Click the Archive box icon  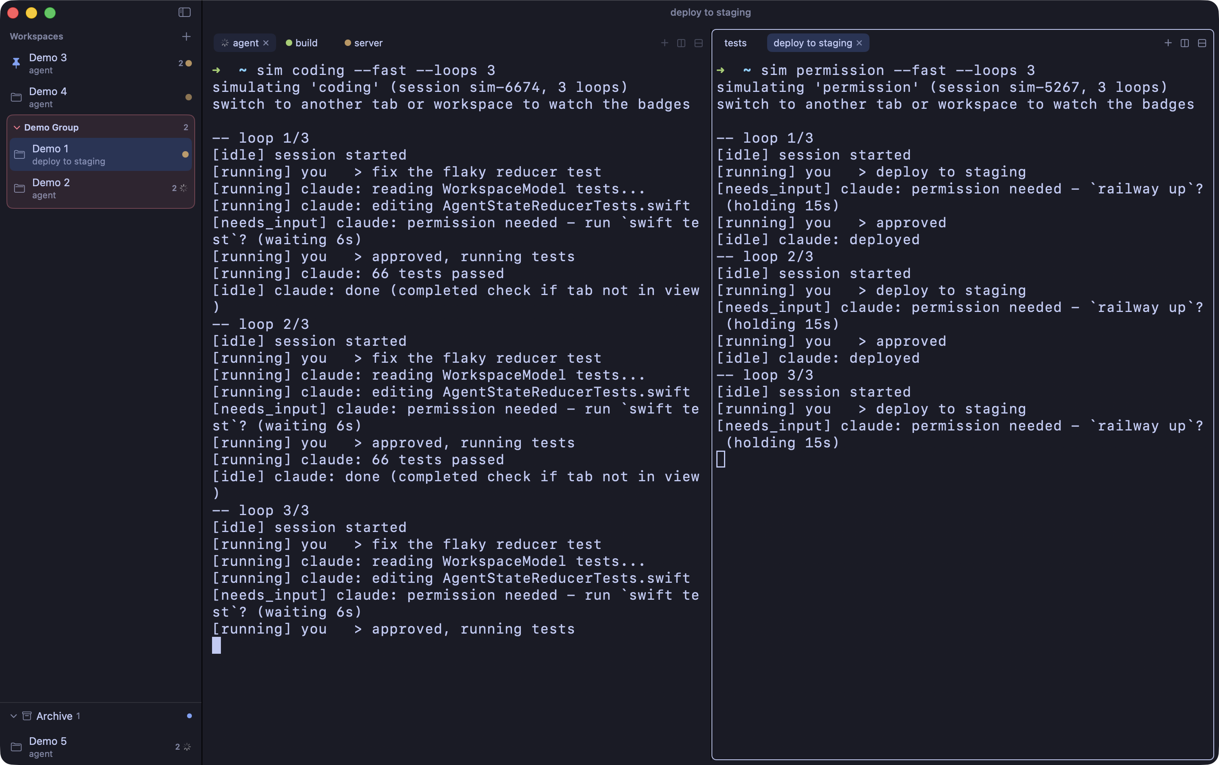point(27,716)
